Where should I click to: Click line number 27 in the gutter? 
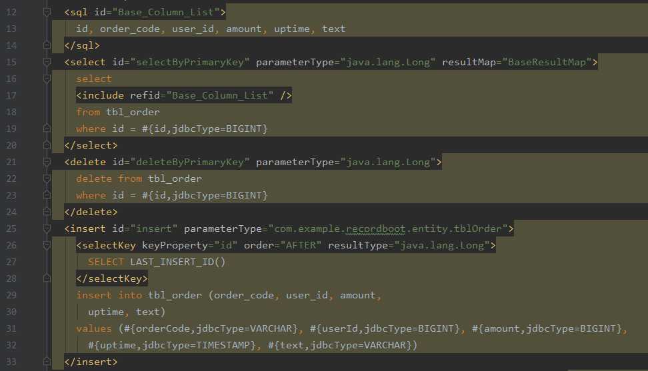coord(11,262)
